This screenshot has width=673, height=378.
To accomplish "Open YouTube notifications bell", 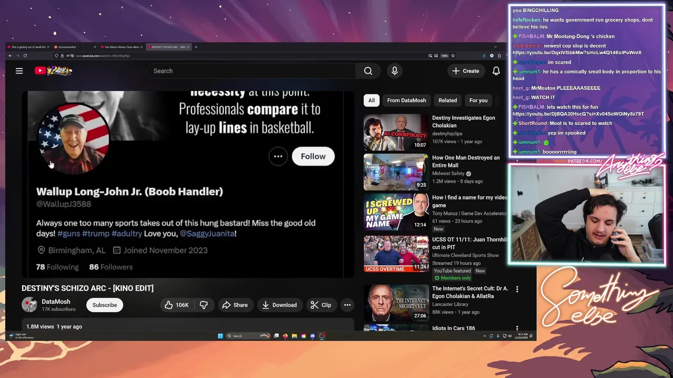I will click(x=496, y=71).
